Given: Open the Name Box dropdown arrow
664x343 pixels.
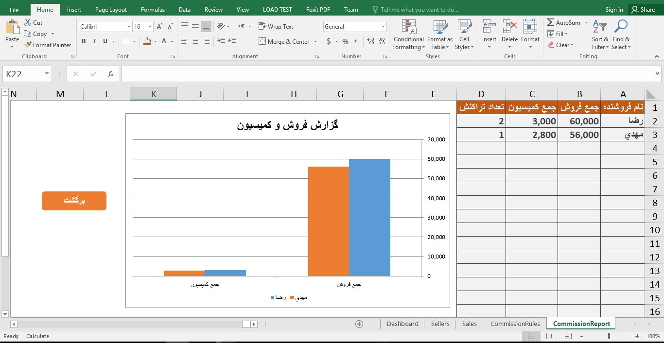Looking at the screenshot, I should point(47,74).
